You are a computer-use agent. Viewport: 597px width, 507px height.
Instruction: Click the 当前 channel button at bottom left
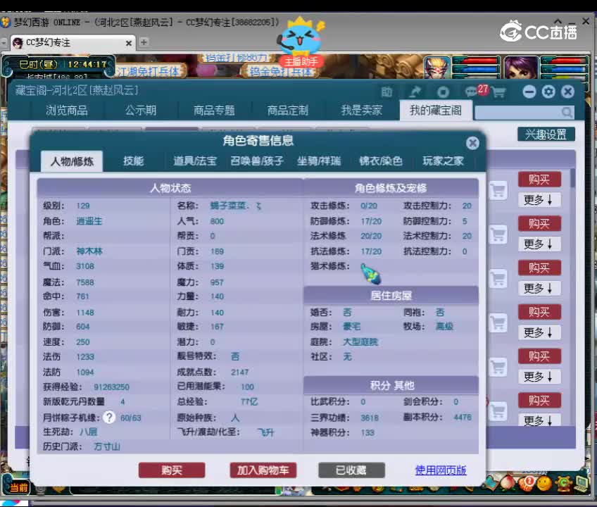click(x=18, y=487)
